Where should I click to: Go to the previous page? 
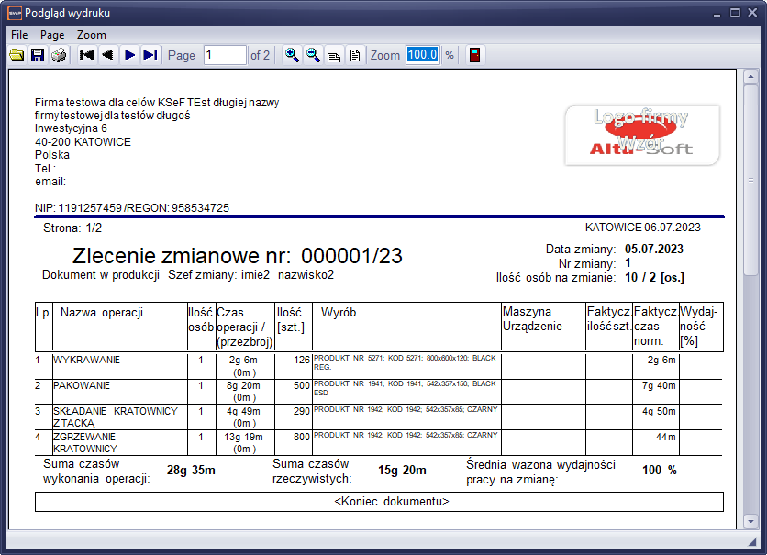[108, 55]
